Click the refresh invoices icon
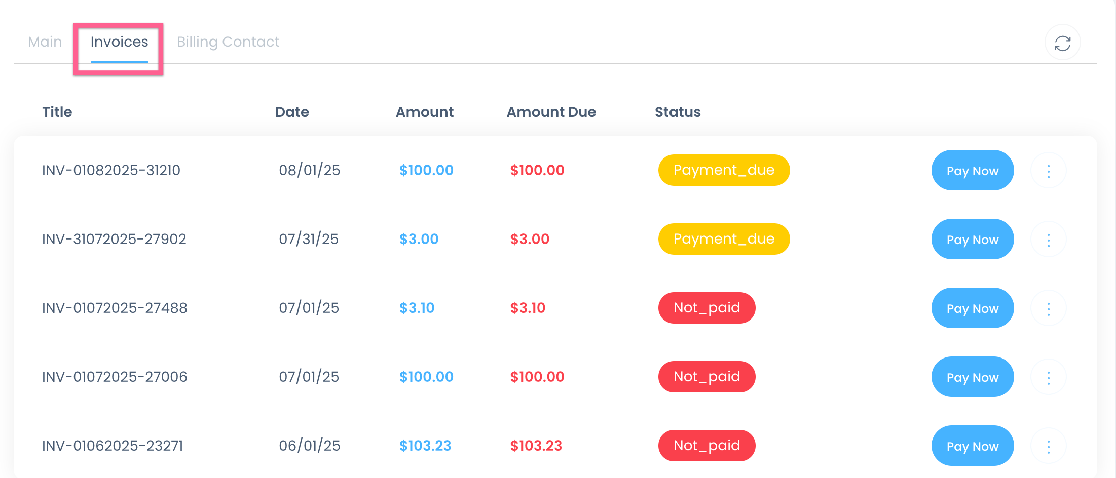 click(x=1062, y=43)
